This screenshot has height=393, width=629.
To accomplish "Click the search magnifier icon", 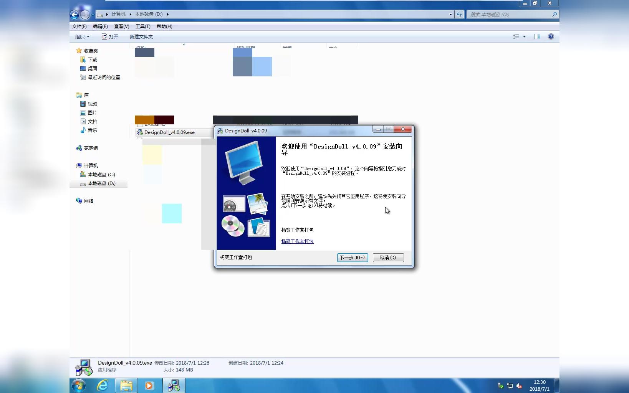I will click(555, 15).
